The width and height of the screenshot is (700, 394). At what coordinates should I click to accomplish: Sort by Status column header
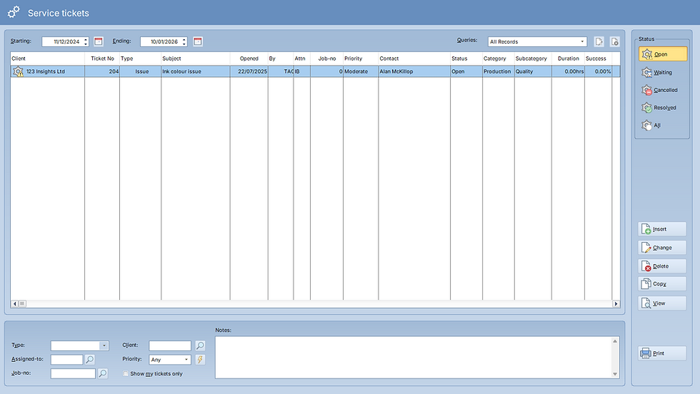pos(466,59)
